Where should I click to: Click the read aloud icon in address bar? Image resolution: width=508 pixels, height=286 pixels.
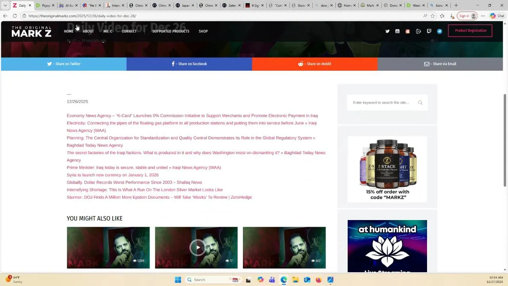pyautogui.click(x=425, y=16)
